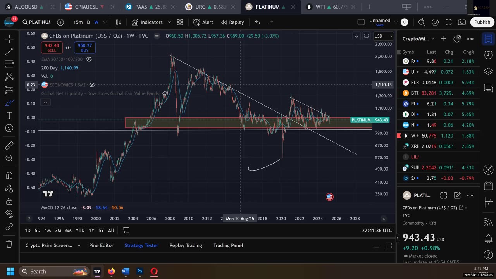Open the Trading Panel tab
Viewport: 496px width, 279px height.
pyautogui.click(x=228, y=245)
